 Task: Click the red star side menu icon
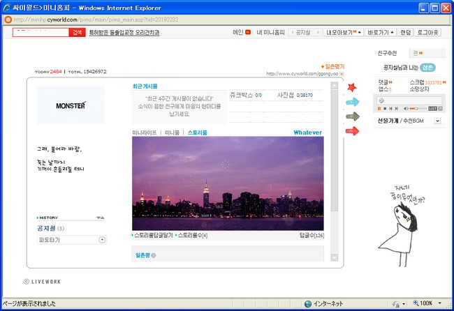tap(352, 87)
